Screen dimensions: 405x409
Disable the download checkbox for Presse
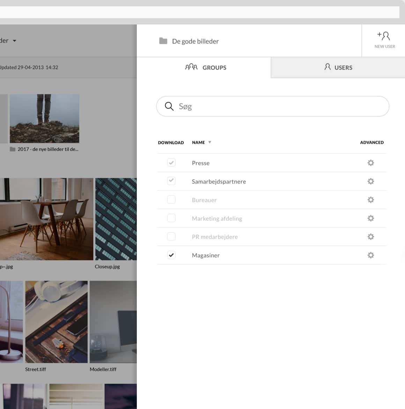click(x=171, y=162)
